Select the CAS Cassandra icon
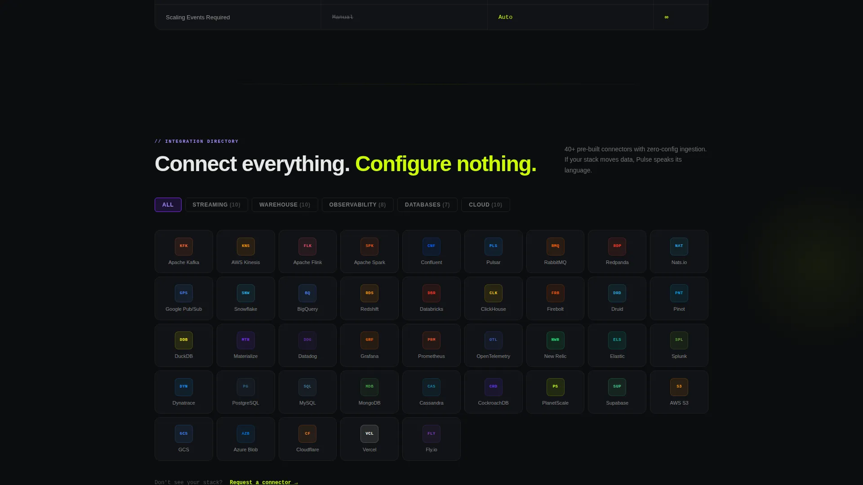 (431, 387)
